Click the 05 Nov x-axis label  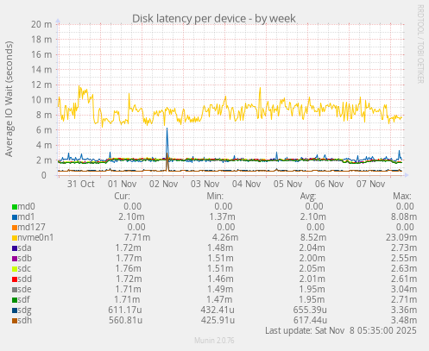point(287,184)
